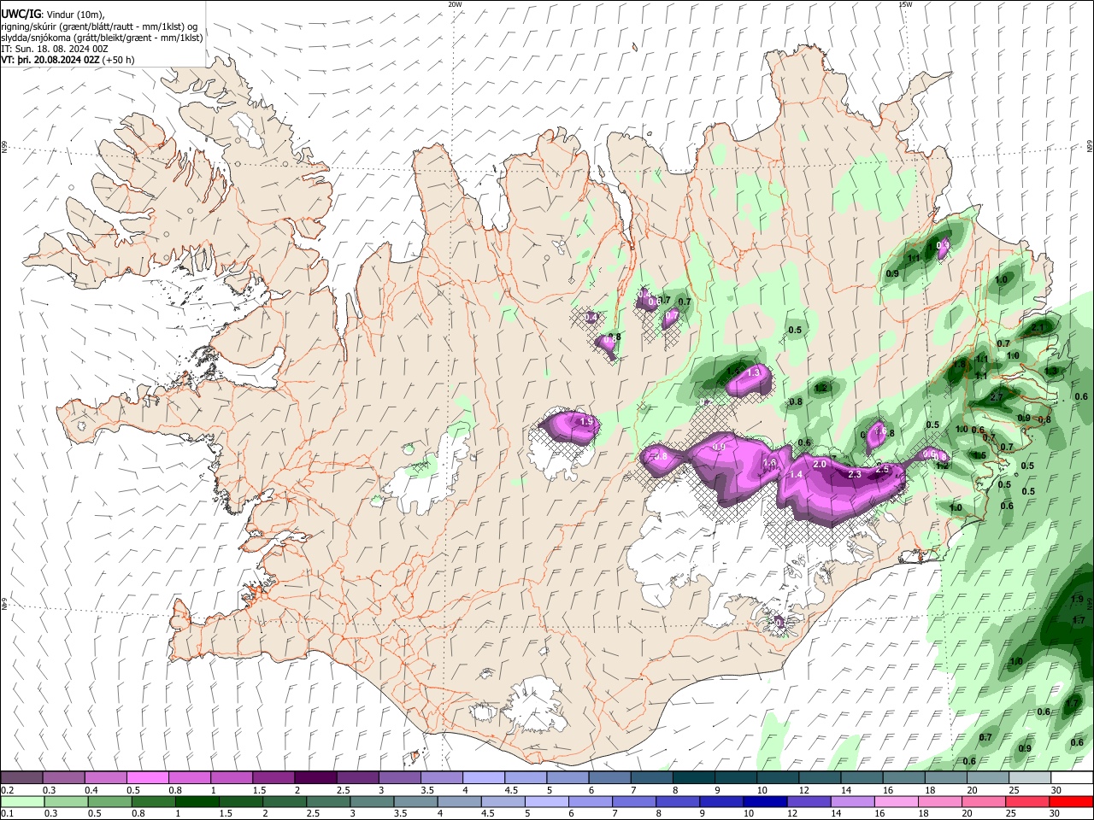Click the dark purple 2–2.5 swatch in top legend row

click(x=315, y=778)
